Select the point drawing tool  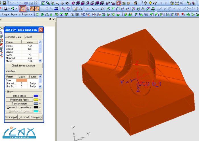tap(88, 9)
